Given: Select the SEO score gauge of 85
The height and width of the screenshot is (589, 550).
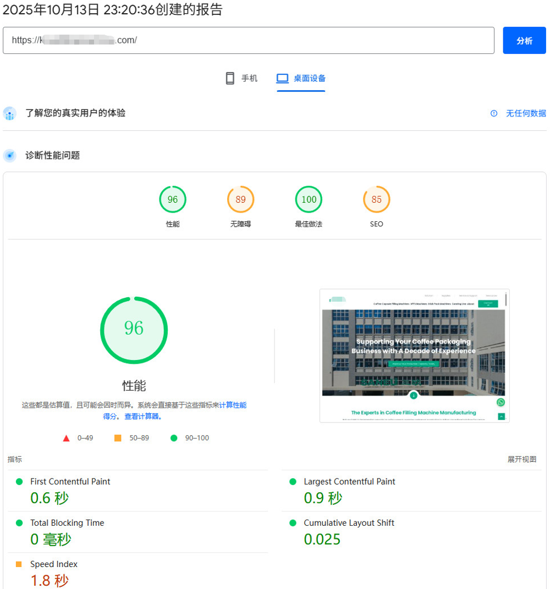Looking at the screenshot, I should (x=376, y=199).
